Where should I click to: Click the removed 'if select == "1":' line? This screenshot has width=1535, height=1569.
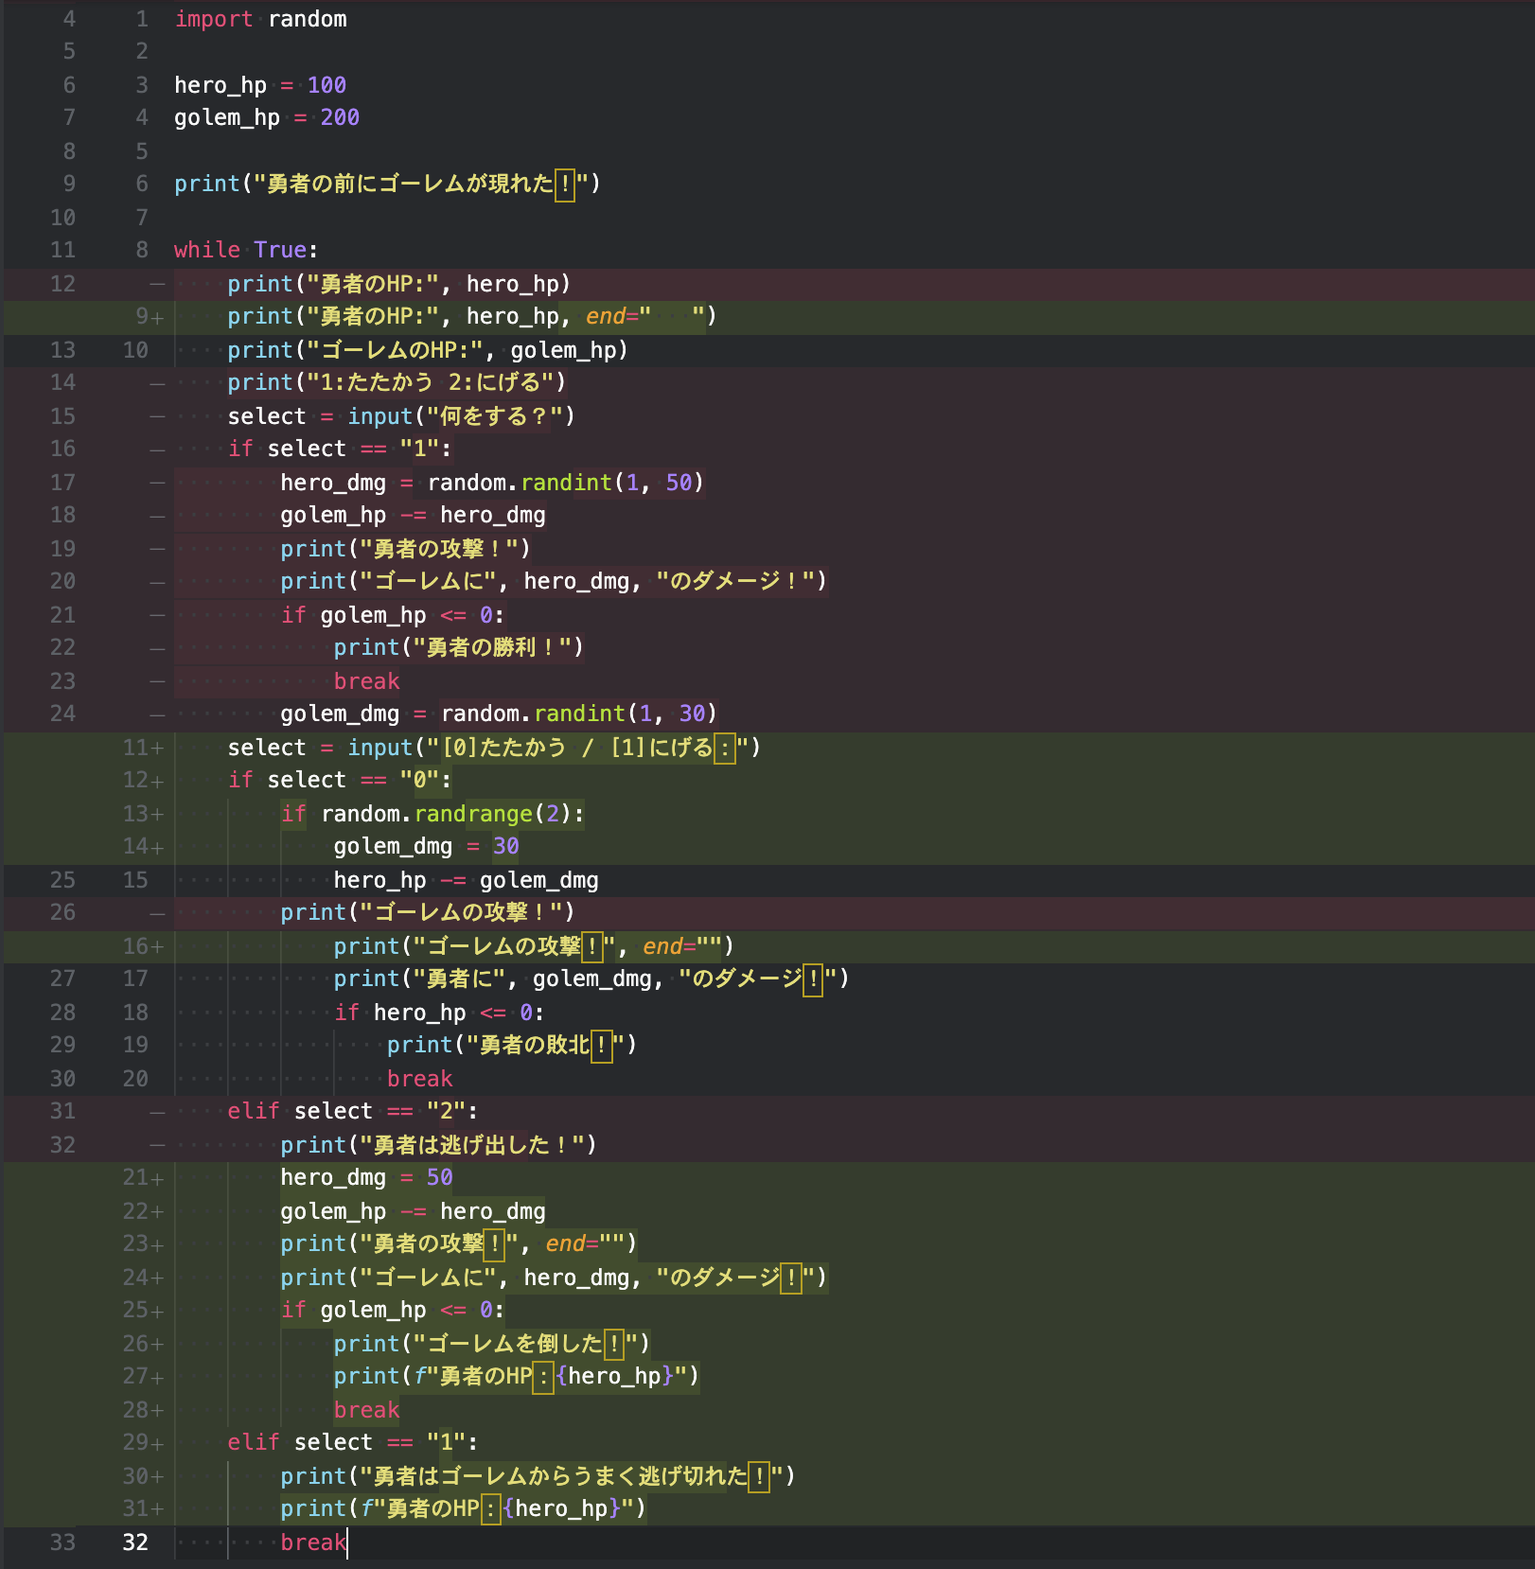[340, 449]
